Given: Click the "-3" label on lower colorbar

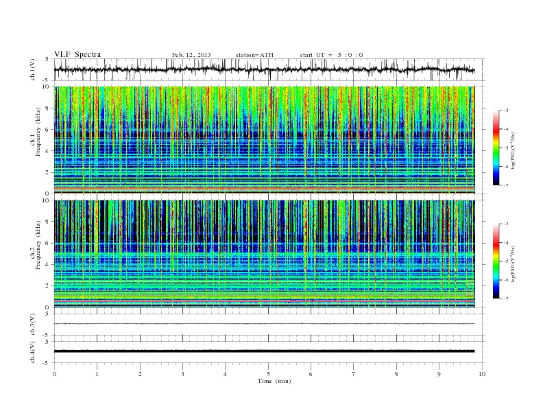Looking at the screenshot, I should pyautogui.click(x=506, y=224).
